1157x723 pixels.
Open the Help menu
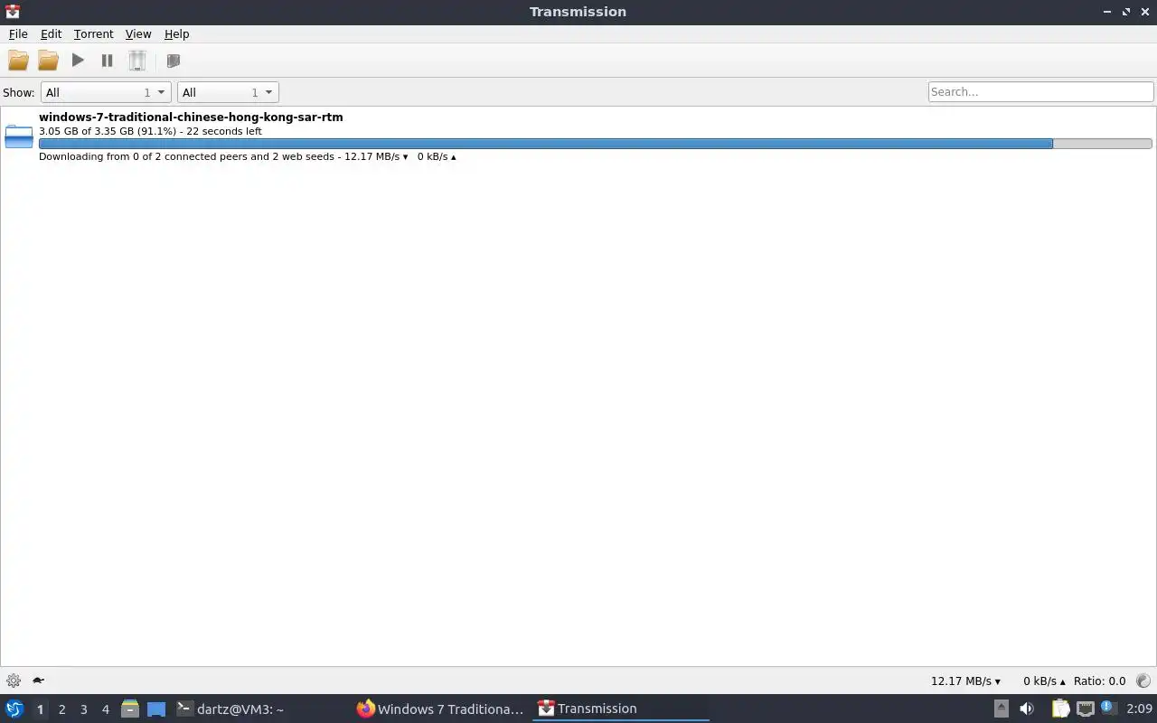176,33
